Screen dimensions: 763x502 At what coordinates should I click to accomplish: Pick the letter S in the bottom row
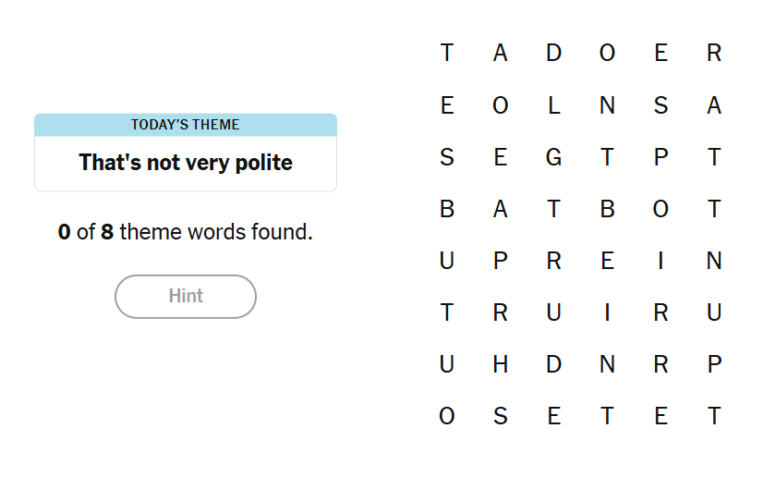(x=500, y=416)
